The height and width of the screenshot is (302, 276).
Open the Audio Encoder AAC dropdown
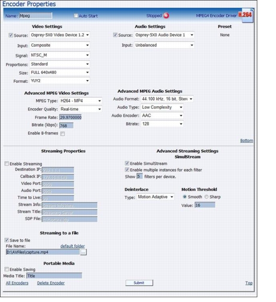162,116
